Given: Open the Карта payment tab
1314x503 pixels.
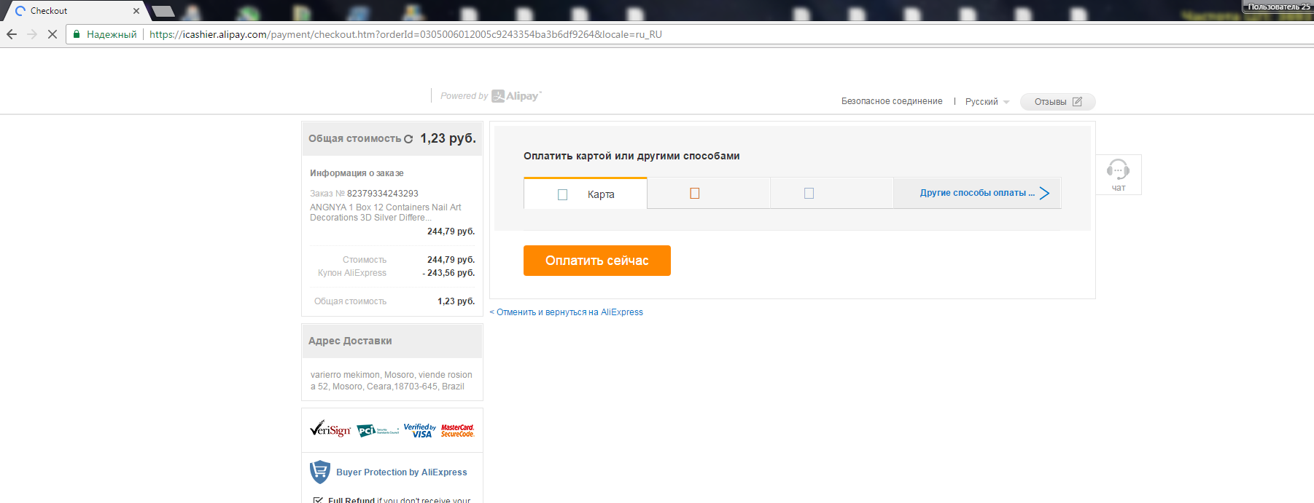Looking at the screenshot, I should tap(586, 194).
